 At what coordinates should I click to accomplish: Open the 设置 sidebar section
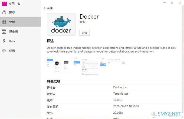coord(20,51)
